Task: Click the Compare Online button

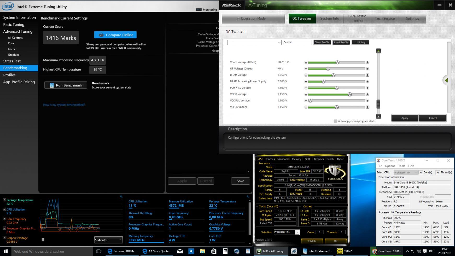Action: point(115,35)
